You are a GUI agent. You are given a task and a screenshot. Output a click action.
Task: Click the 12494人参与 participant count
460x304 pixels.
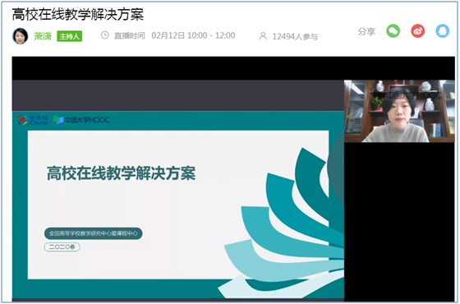point(295,36)
